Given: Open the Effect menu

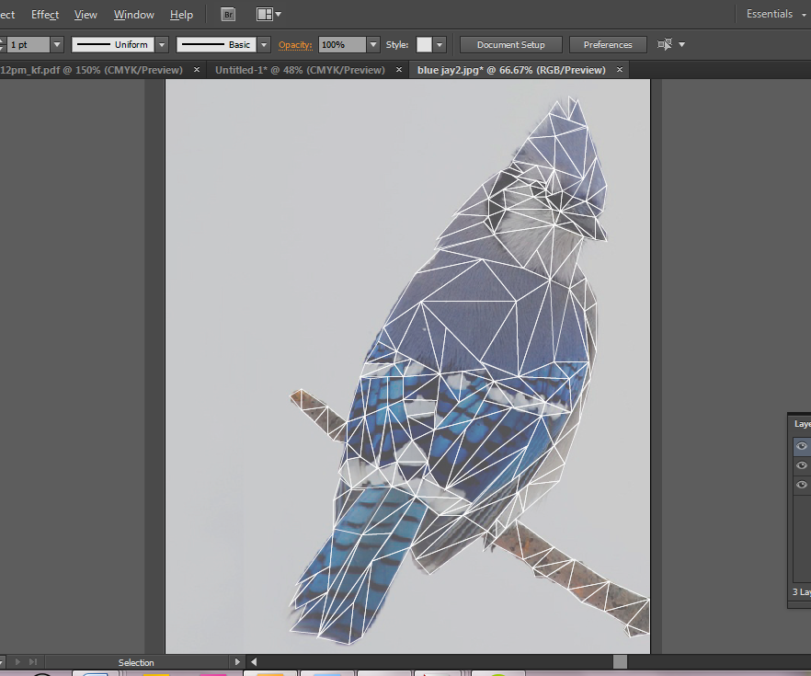Looking at the screenshot, I should point(45,15).
